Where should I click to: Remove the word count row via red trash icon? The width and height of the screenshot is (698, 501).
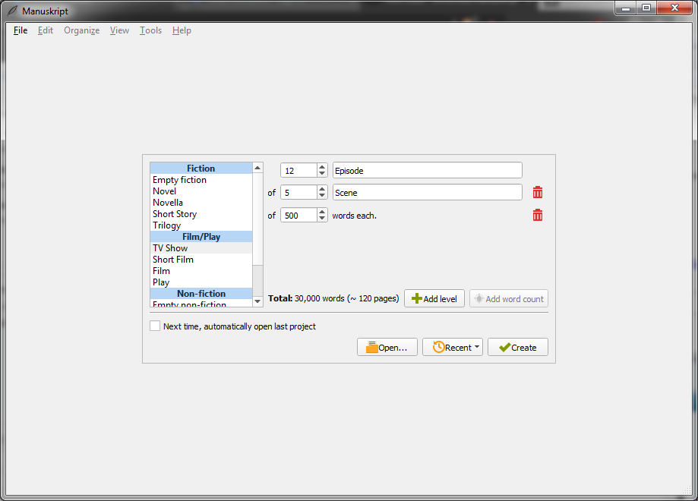[538, 215]
